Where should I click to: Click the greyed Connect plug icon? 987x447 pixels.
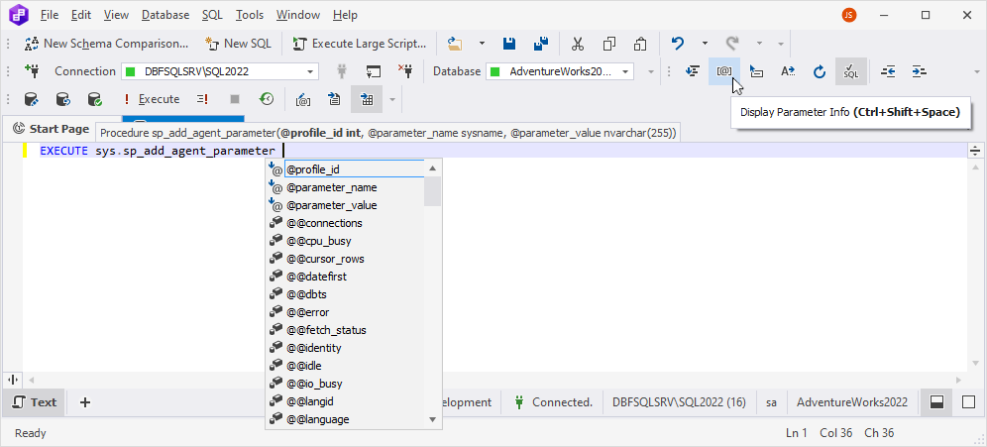pyautogui.click(x=343, y=71)
